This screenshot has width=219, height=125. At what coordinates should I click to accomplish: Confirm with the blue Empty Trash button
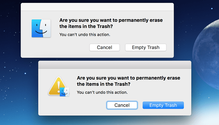[x=163, y=105]
